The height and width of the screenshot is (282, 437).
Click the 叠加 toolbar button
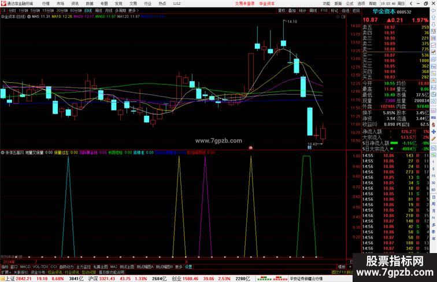click(x=292, y=10)
